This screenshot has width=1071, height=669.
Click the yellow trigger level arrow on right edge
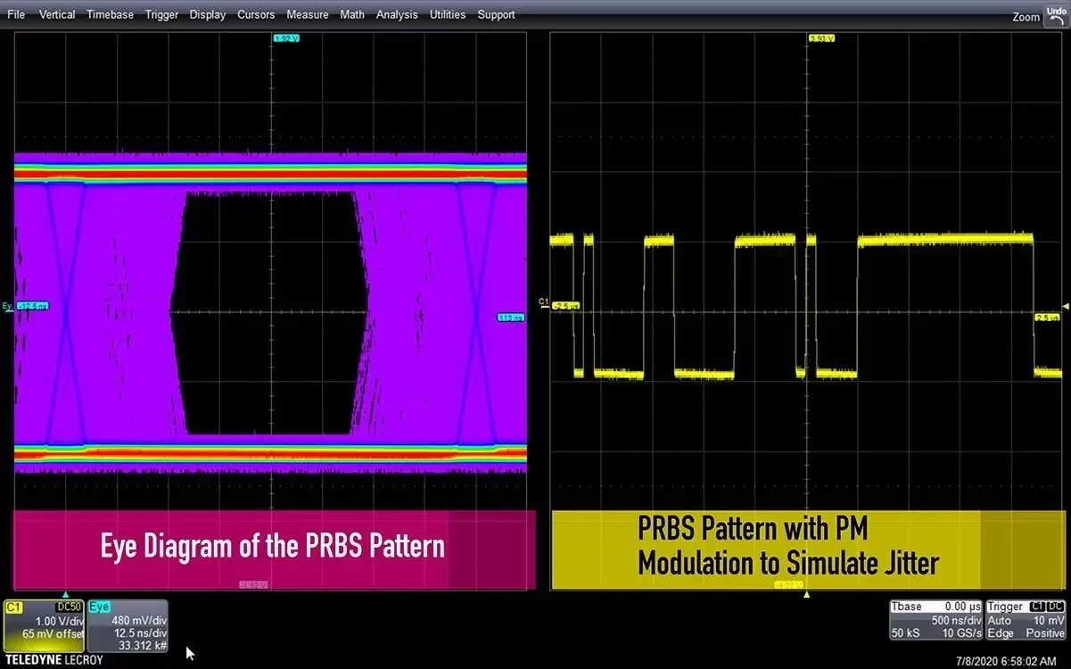(1064, 307)
